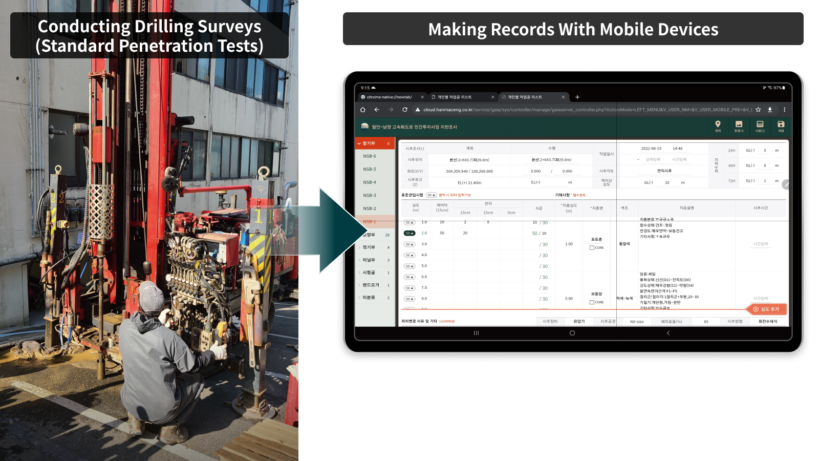
Task: Click the 심도 추가 button
Action: tap(766, 309)
